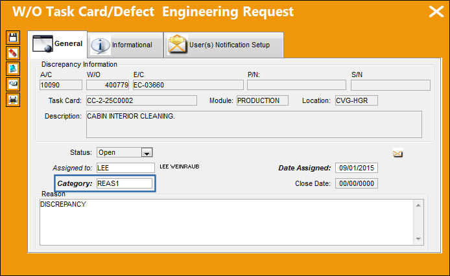Click the Category label text
Screen dimensions: 450x276
click(x=75, y=183)
